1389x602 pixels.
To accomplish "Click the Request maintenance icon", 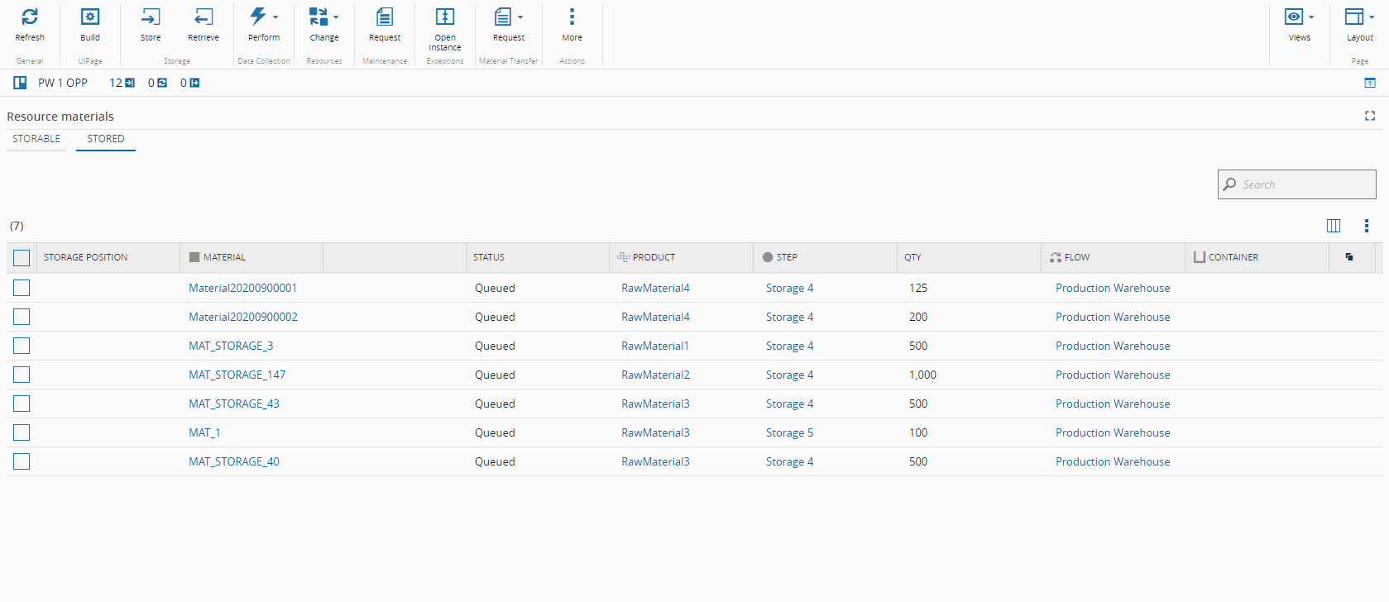I will (x=385, y=17).
